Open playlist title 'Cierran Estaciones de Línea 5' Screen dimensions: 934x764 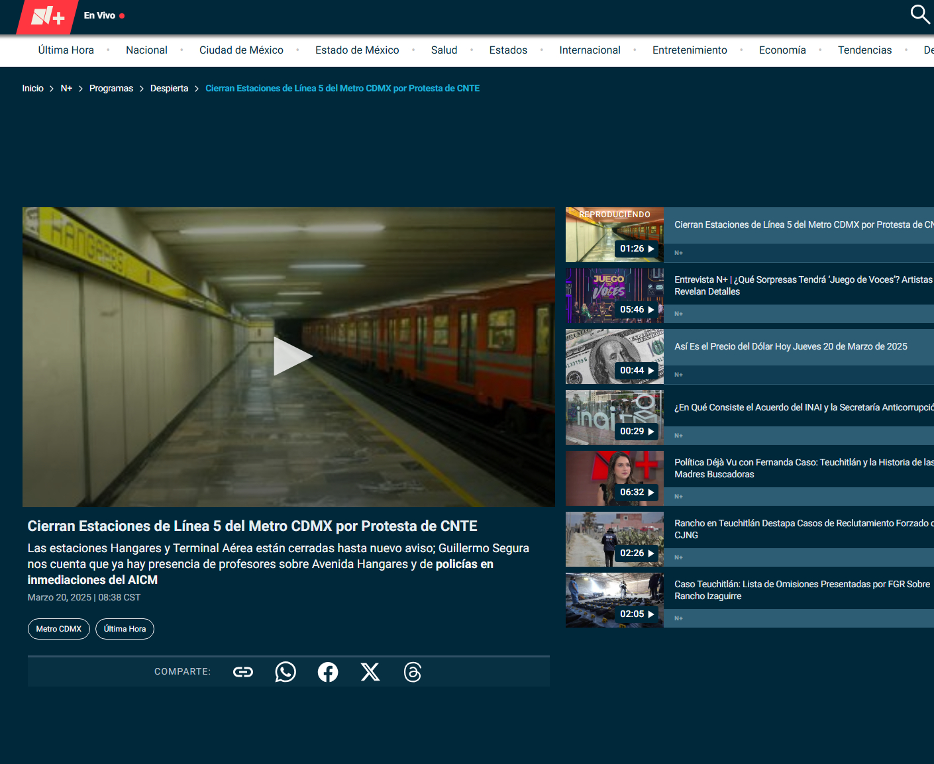coord(804,225)
